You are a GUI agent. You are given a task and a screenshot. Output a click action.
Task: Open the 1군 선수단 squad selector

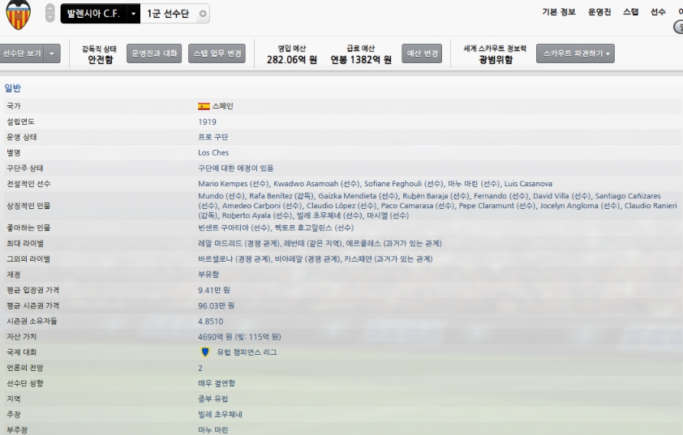(175, 14)
